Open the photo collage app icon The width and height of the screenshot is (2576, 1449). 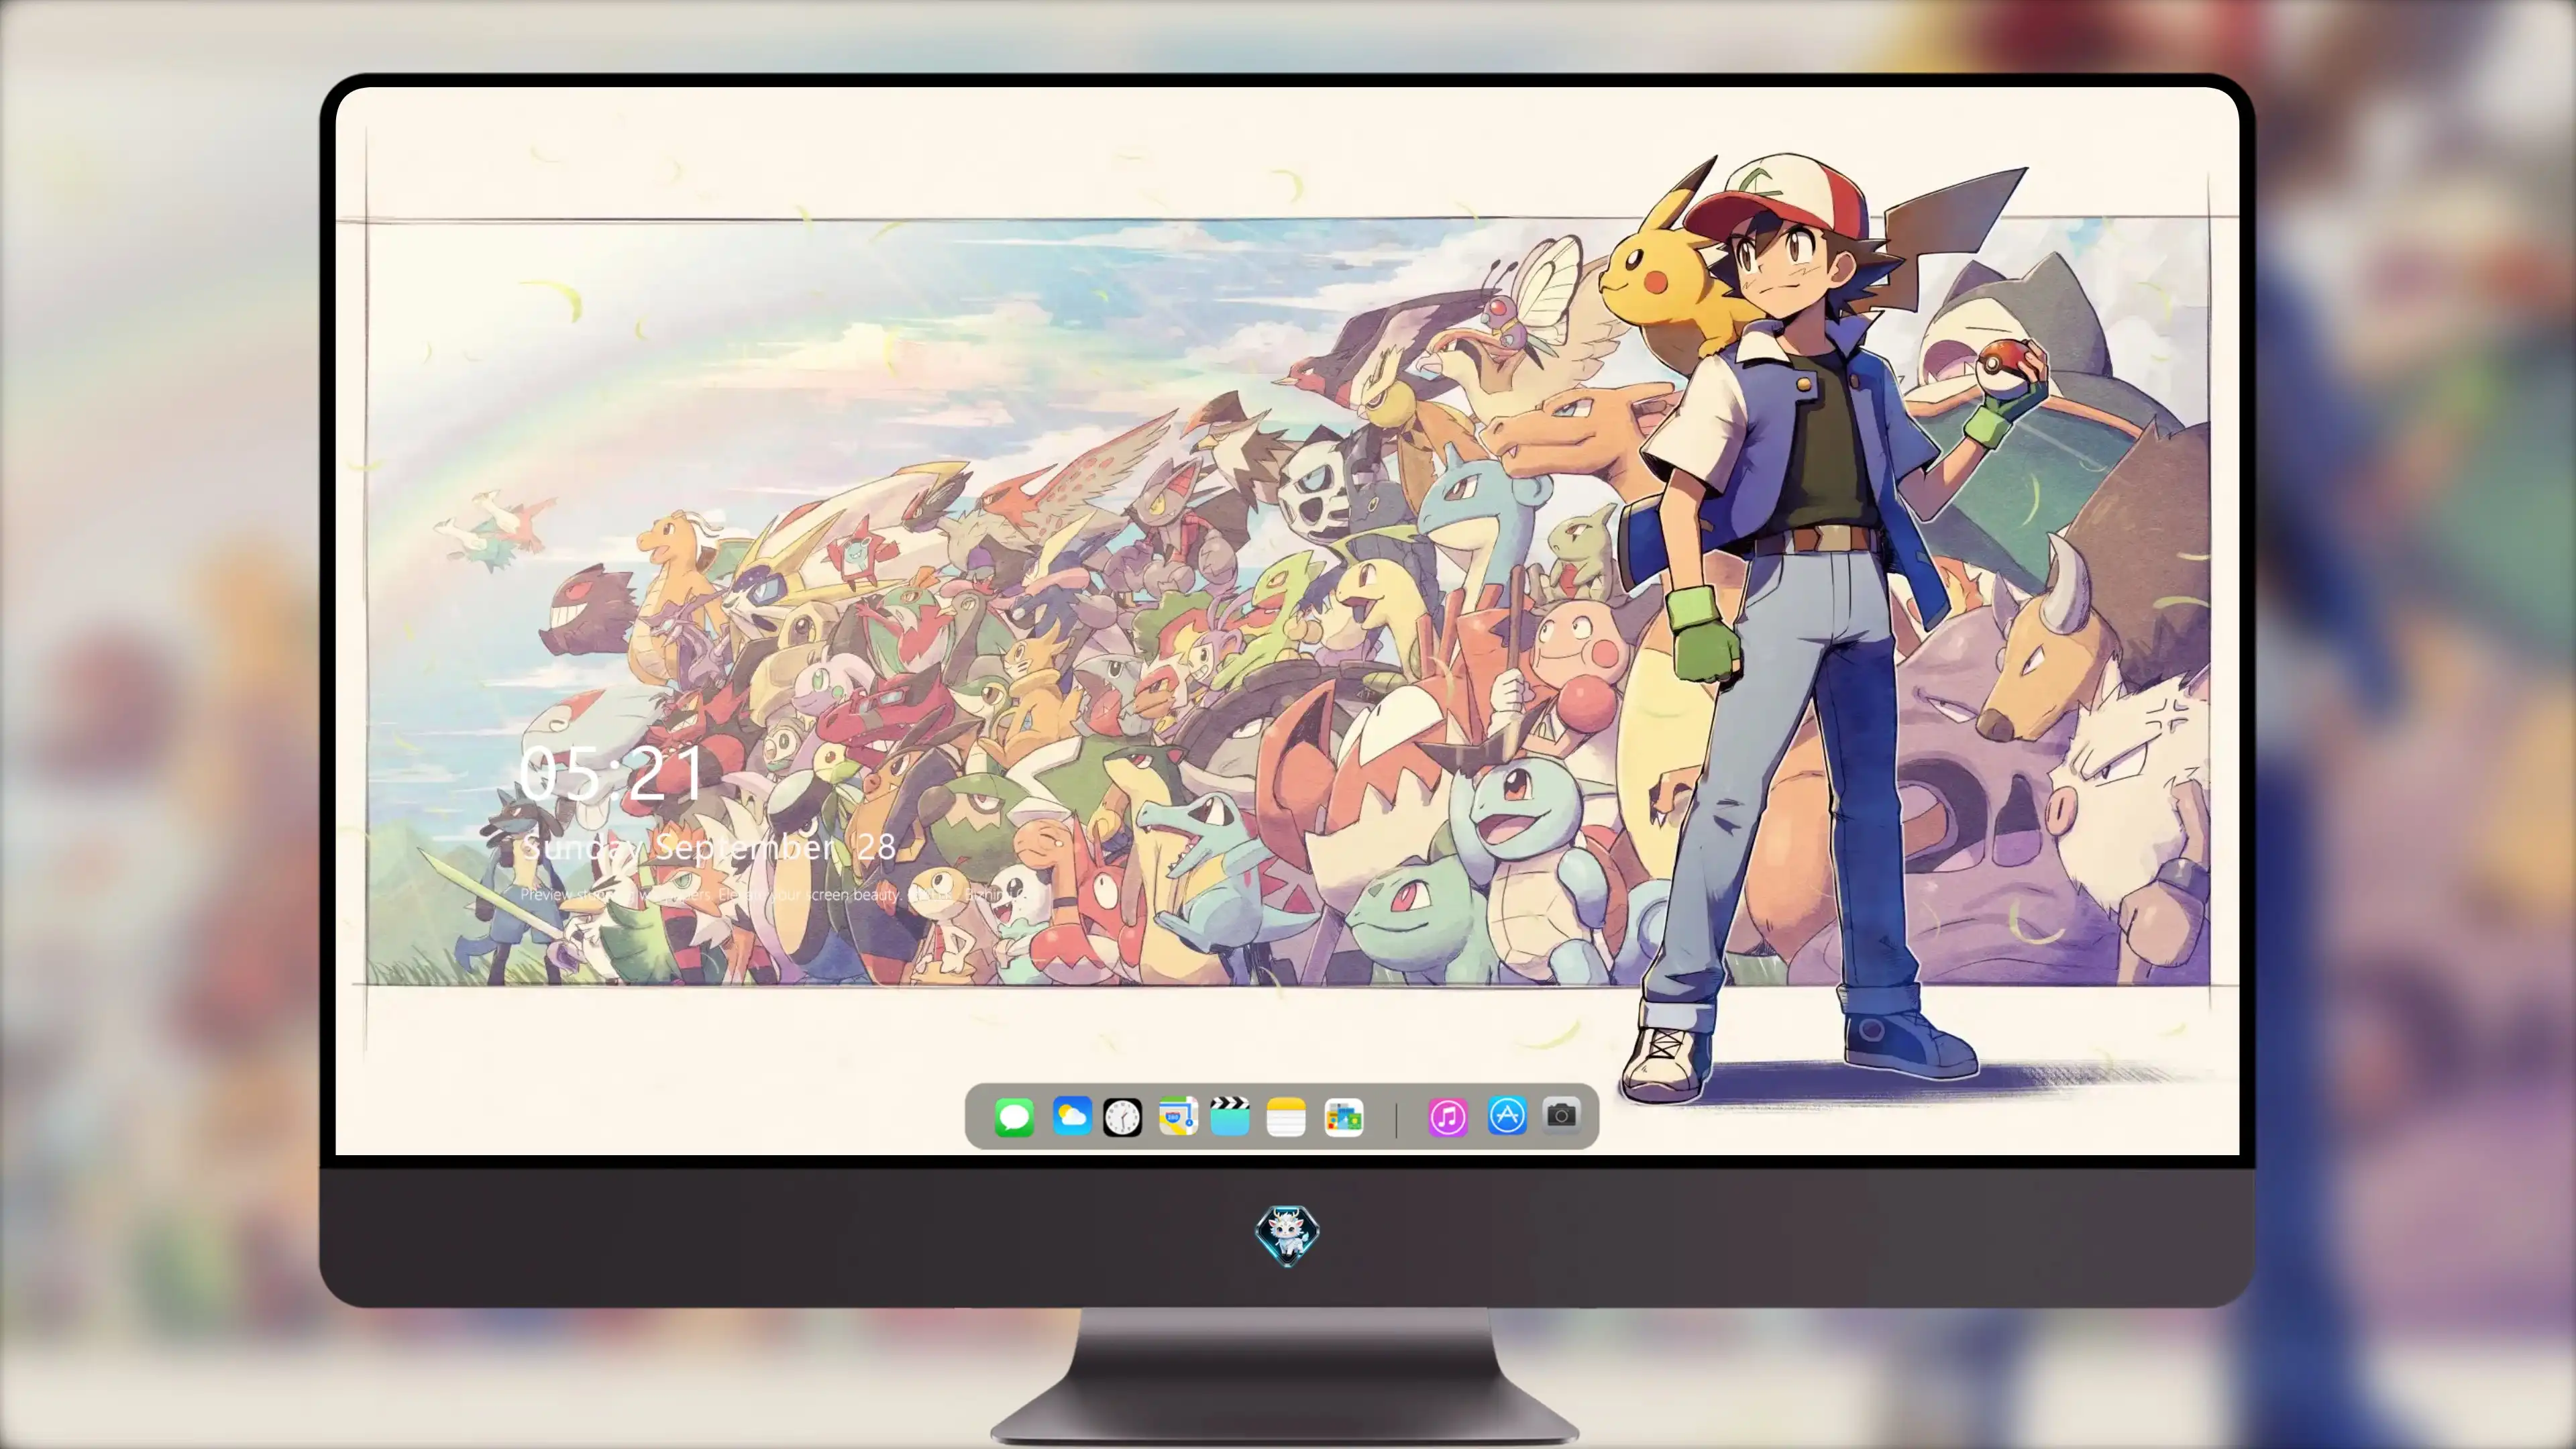pyautogui.click(x=1343, y=1117)
